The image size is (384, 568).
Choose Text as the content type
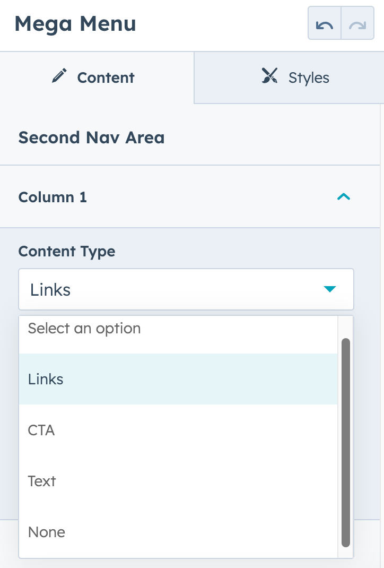point(42,481)
